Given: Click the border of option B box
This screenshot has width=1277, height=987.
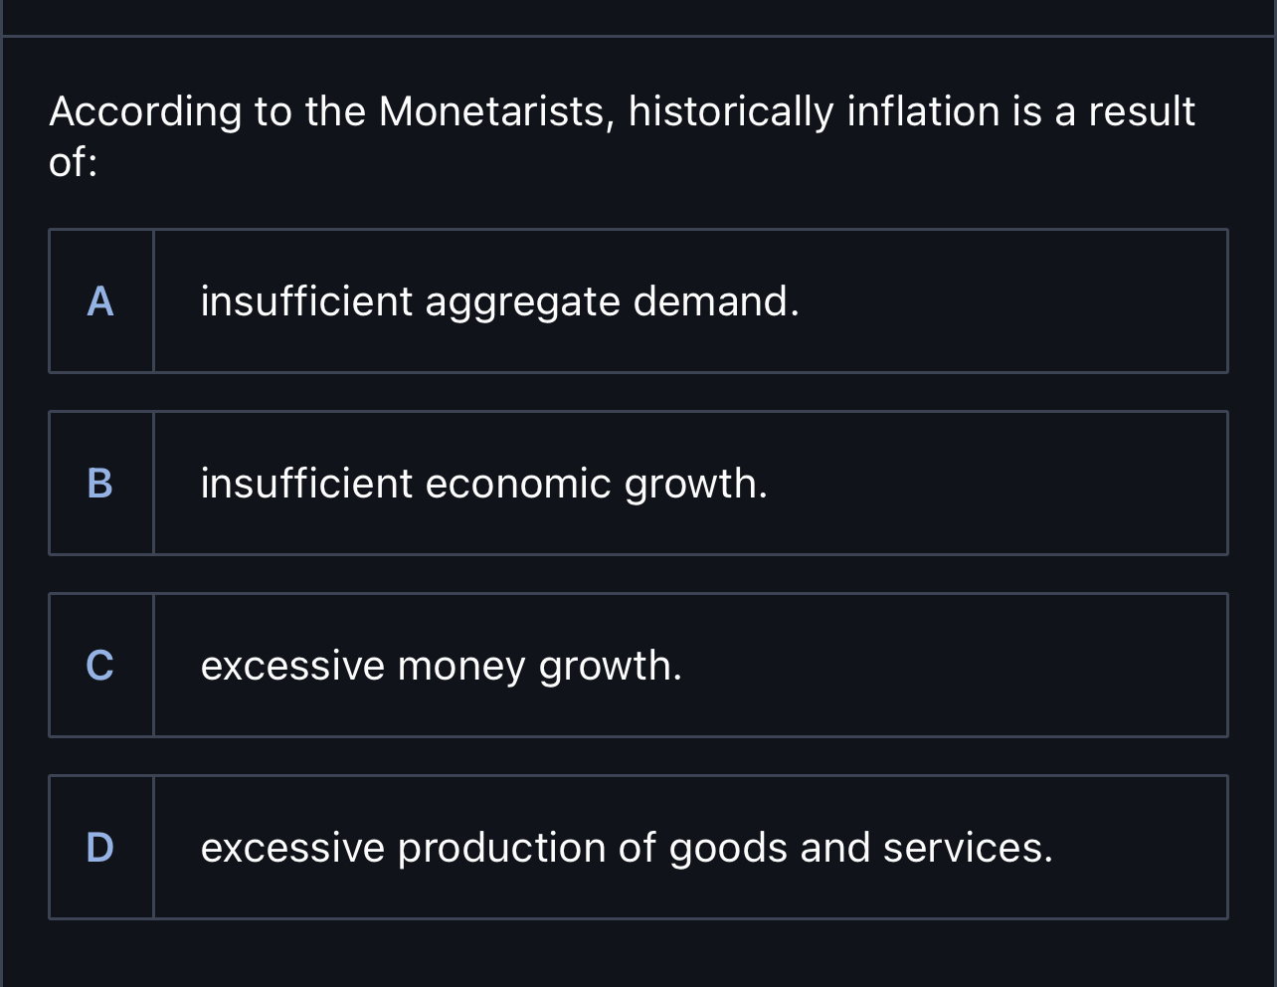Looking at the screenshot, I should coord(637,412).
